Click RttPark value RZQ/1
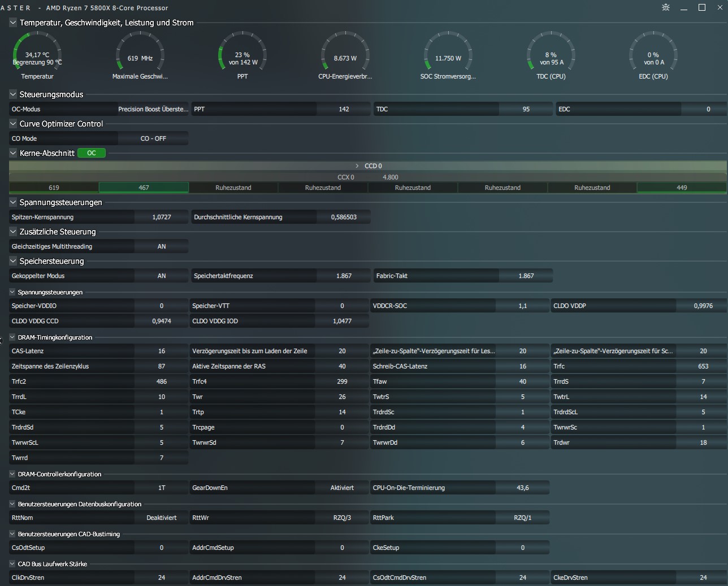This screenshot has width=728, height=586. [523, 518]
